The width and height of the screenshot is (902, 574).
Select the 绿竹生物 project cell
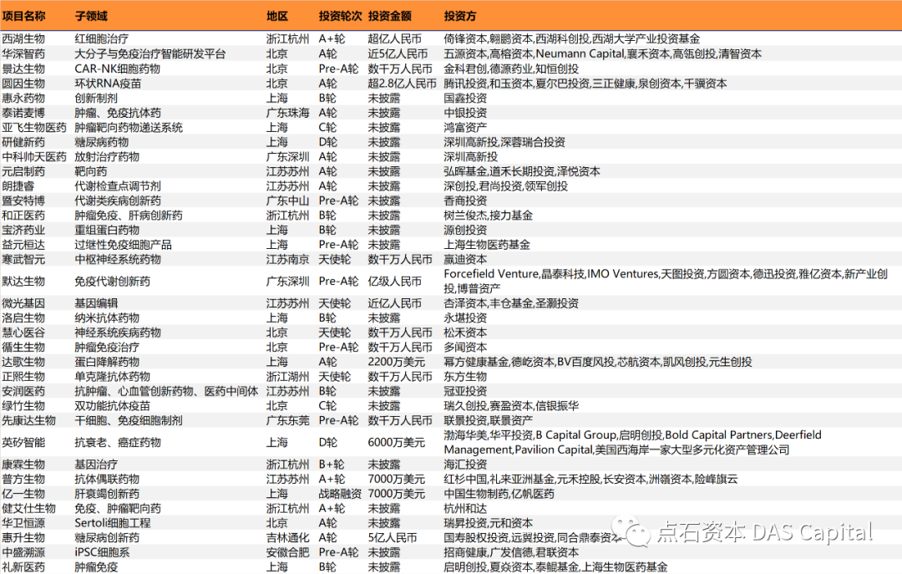(23, 406)
